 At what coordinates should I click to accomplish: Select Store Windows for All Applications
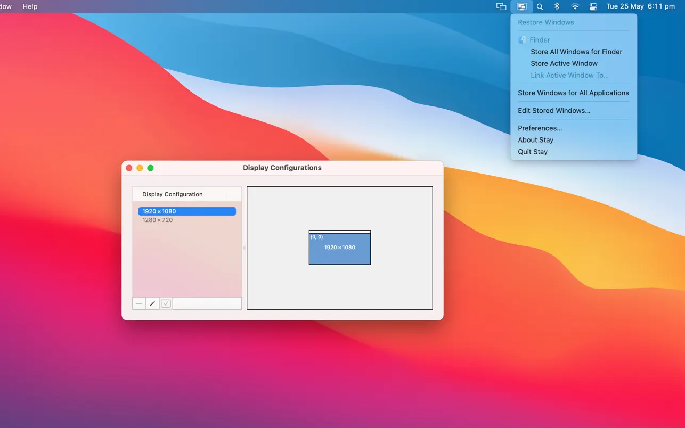(573, 93)
